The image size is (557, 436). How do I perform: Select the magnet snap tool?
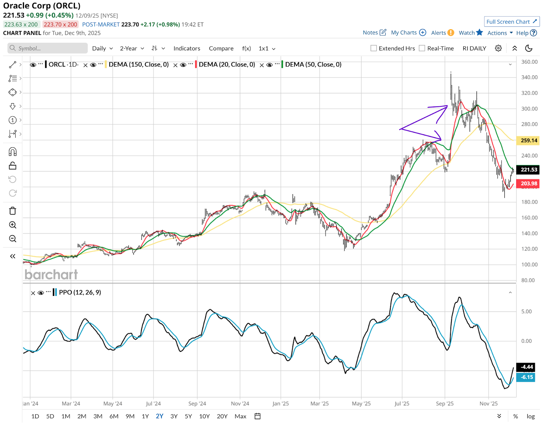tap(13, 152)
